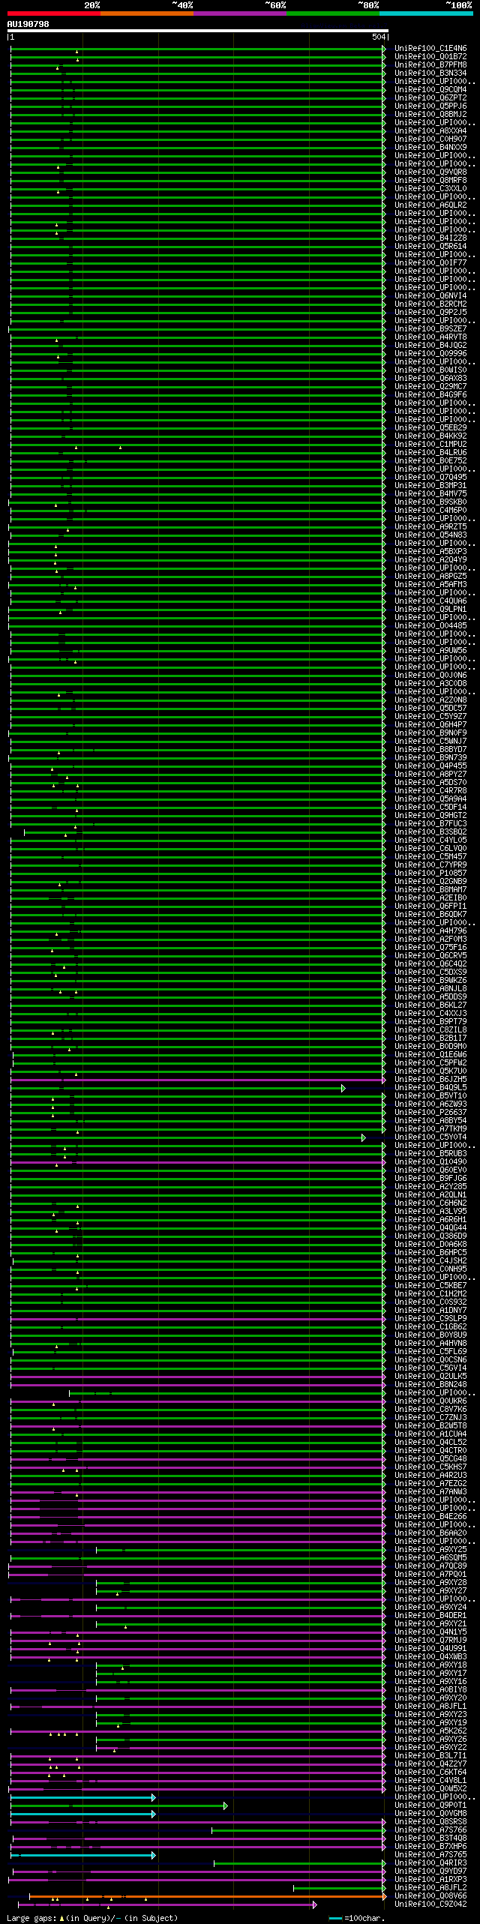Choose label UniRef100_A1RXP3
The height and width of the screenshot is (1924, 480).
(x=430, y=1880)
